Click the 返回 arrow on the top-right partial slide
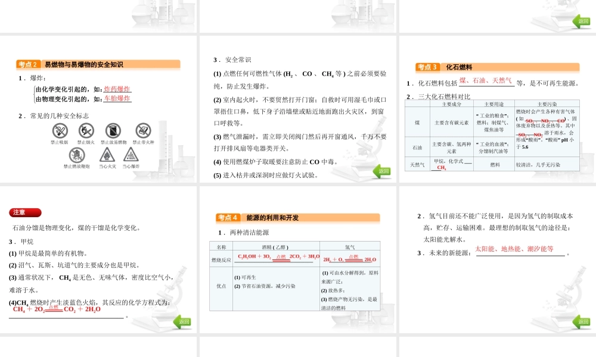 [x=581, y=21]
